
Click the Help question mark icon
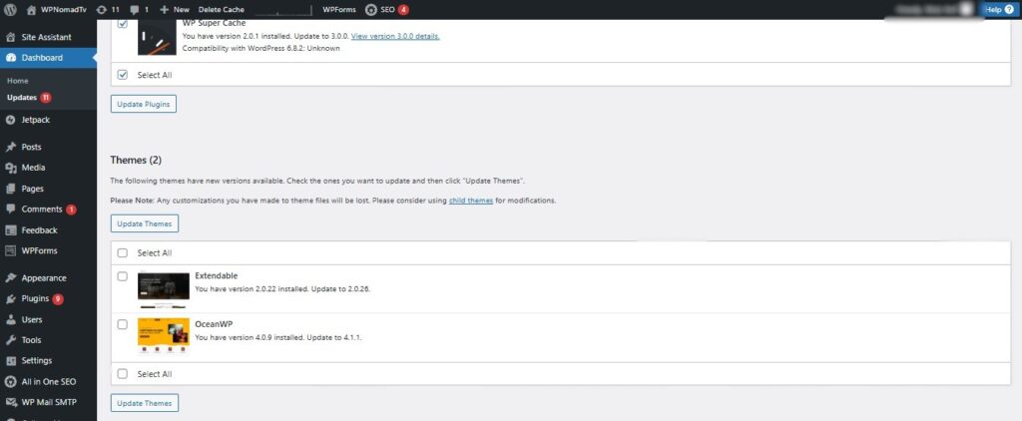[x=1010, y=10]
